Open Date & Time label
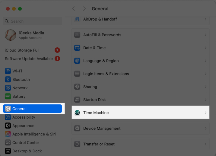The height and width of the screenshot is (156, 216). click(x=94, y=48)
